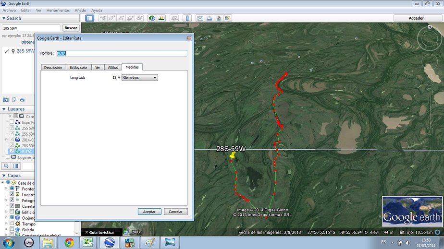Toggle the sidebar panel toolbar icon
Viewport: 444px width, 249px height.
[89, 18]
